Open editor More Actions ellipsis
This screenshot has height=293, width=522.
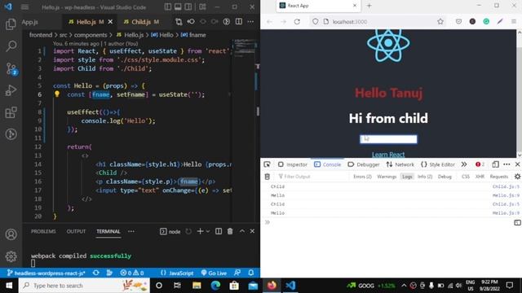click(x=250, y=22)
